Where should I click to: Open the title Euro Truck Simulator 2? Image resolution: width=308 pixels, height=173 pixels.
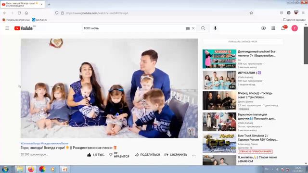click(258, 138)
